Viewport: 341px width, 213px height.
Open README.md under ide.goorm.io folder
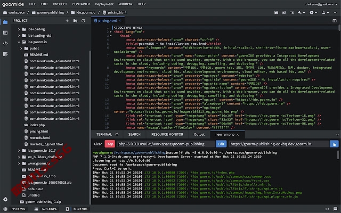[39, 55]
